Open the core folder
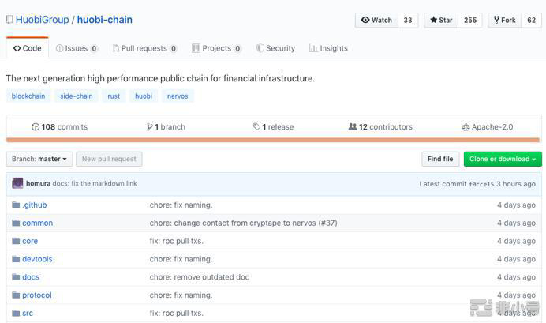Viewport: 546px width, 323px height. click(x=30, y=241)
